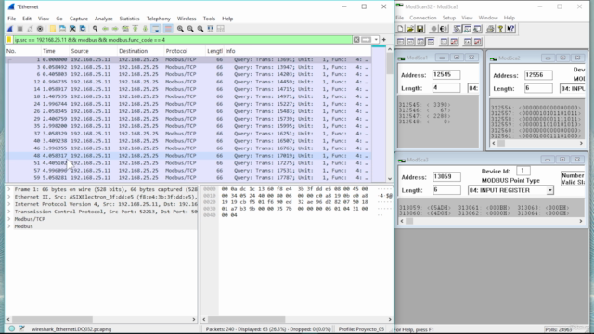Reload the capture file
Viewport: 594px width, 334px height.
pyautogui.click(x=83, y=29)
